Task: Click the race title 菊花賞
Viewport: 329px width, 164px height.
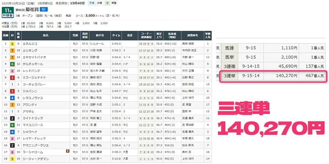Action: coord(32,9)
